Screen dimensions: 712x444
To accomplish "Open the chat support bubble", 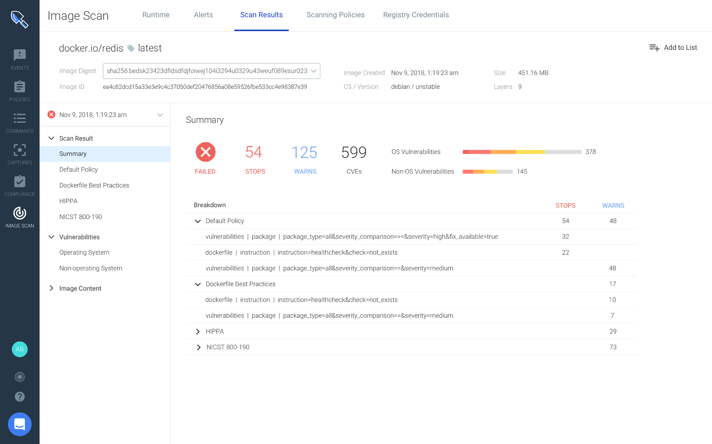I will (19, 424).
